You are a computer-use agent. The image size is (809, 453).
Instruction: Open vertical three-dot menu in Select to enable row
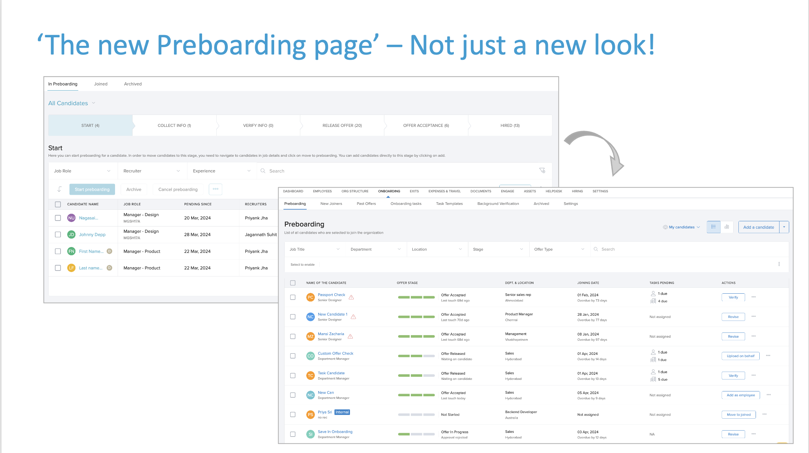[779, 264]
